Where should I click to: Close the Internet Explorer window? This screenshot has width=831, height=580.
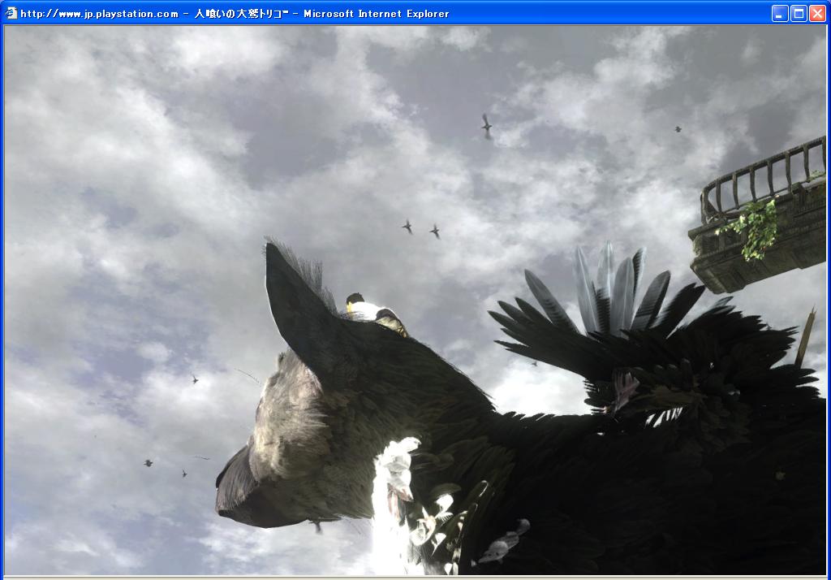(817, 13)
